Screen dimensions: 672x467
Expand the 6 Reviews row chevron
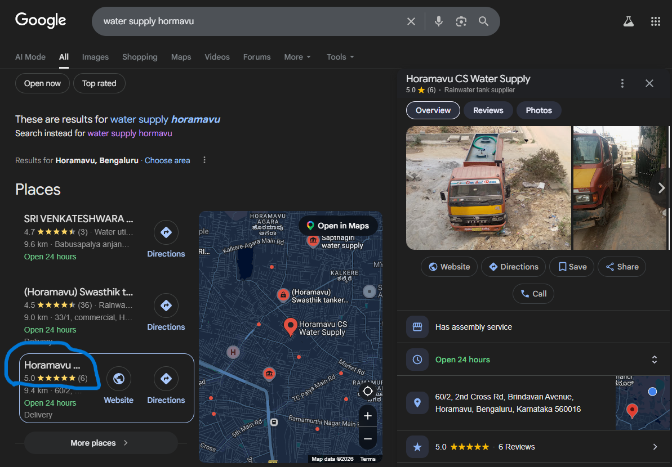click(x=655, y=447)
